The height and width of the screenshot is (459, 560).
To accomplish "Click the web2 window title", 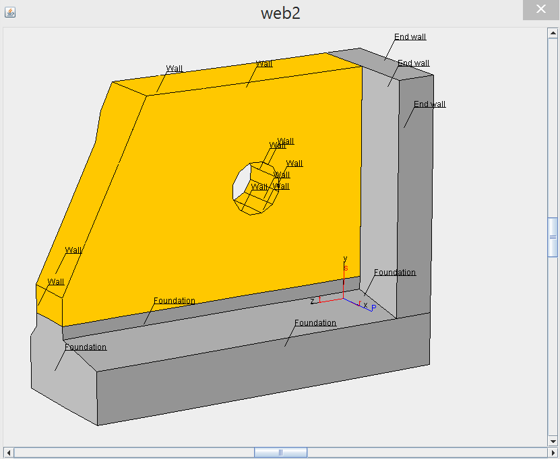I will (280, 13).
